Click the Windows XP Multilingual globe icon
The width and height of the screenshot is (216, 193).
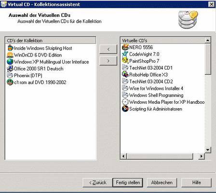pyautogui.click(x=10, y=62)
